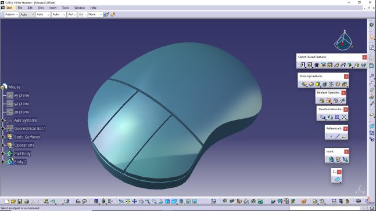Open the Help menu
Image resolution: width=376 pixels, height=211 pixels.
click(94, 8)
